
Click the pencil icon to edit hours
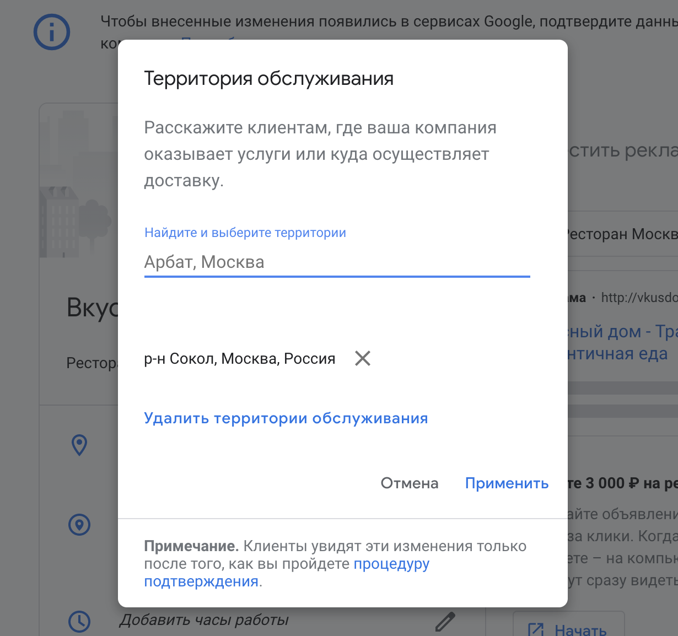[x=445, y=621]
